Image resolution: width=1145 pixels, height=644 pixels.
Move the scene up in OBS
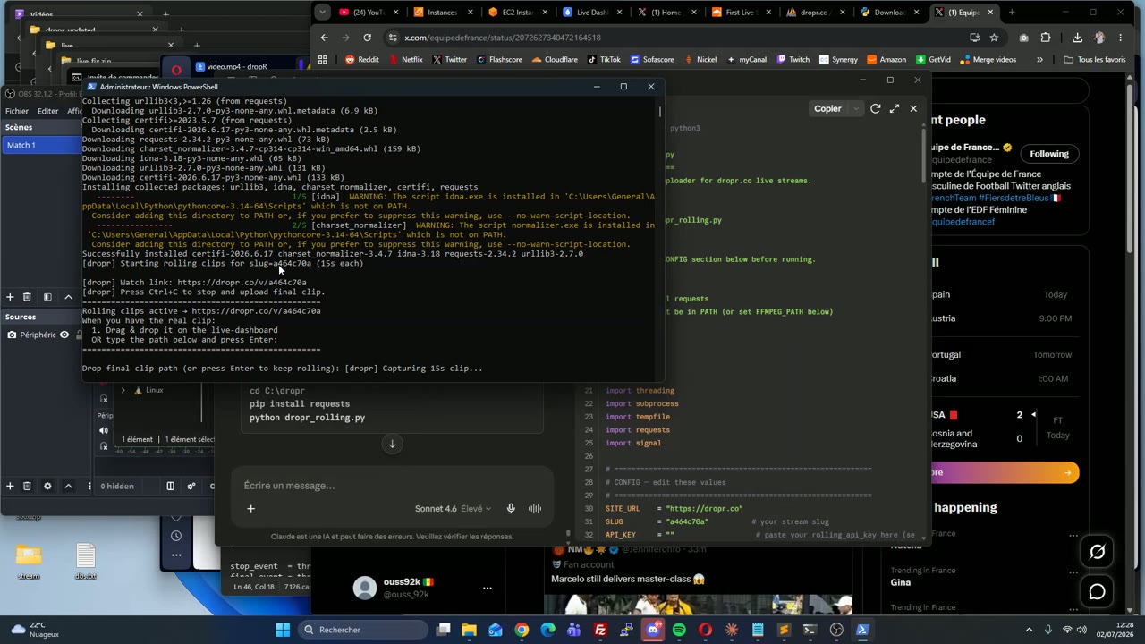pyautogui.click(x=68, y=297)
